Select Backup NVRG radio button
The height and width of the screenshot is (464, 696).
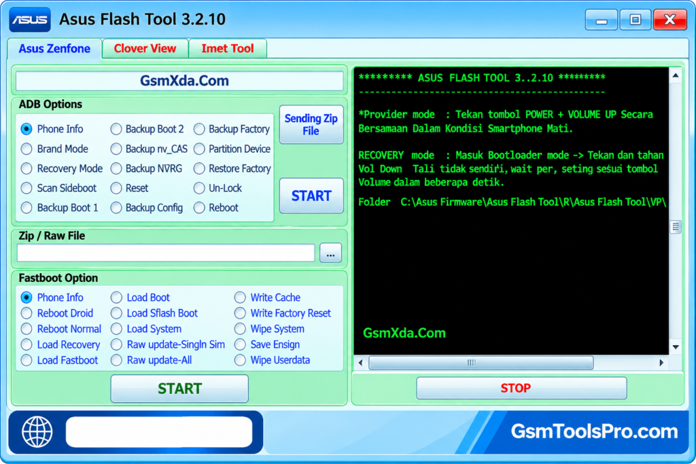point(116,168)
